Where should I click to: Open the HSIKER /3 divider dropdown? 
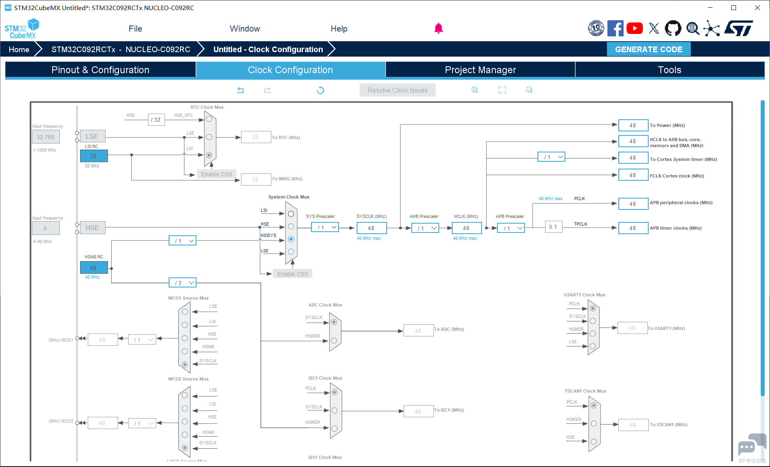tap(182, 283)
